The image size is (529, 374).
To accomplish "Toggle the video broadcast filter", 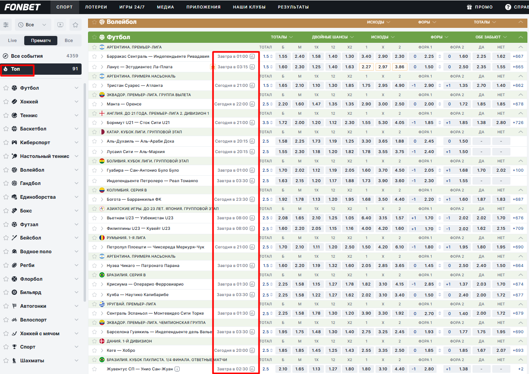I will (x=60, y=25).
